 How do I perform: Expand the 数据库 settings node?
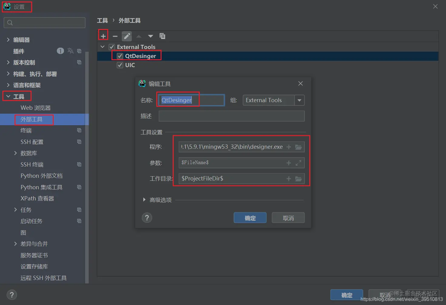point(15,153)
